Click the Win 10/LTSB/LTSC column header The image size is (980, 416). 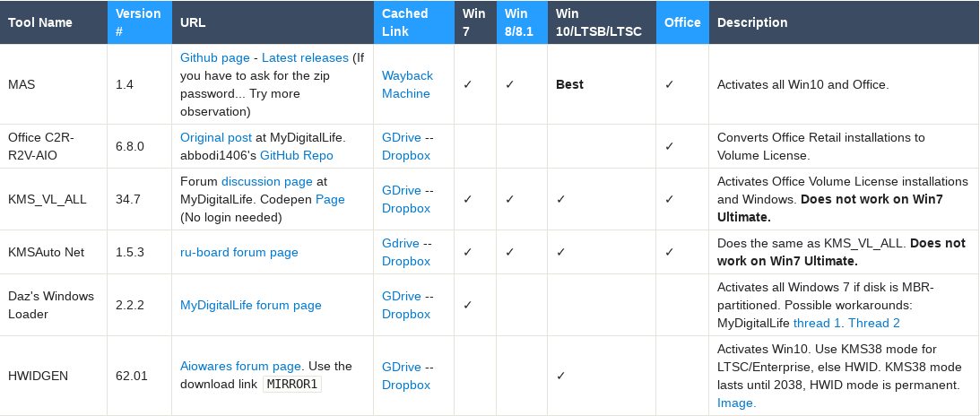(x=602, y=22)
